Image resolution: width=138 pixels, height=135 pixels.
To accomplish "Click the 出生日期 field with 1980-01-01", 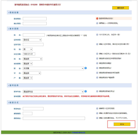I will [x=29, y=54].
